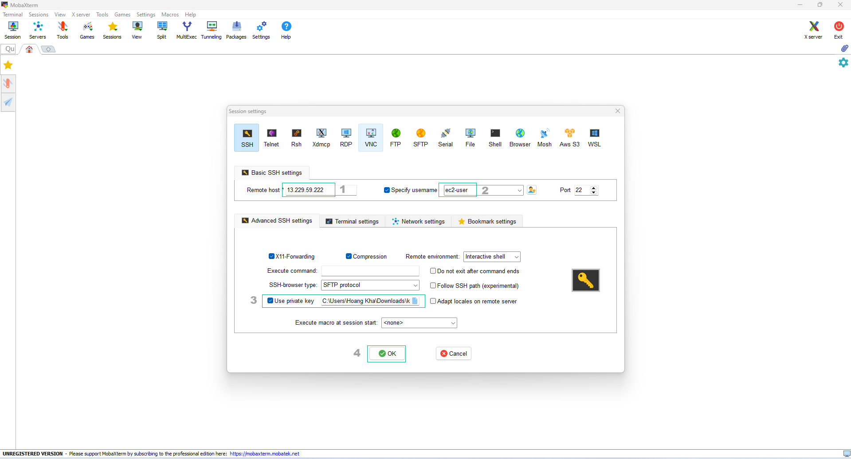Select the SSH session type
851x459 pixels.
tap(247, 138)
